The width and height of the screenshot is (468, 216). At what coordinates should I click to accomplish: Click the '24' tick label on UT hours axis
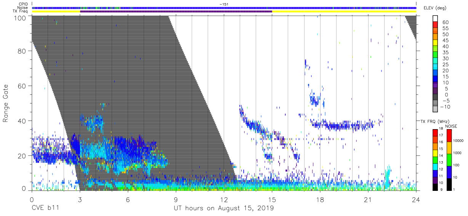pos(416,199)
